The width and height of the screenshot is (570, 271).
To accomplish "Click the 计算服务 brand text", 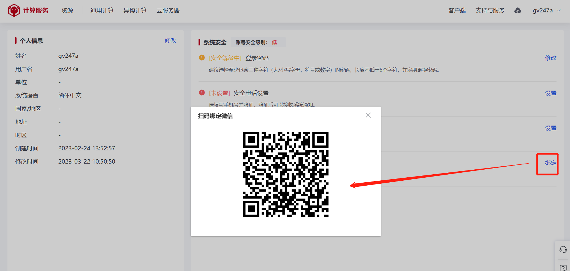I will tap(36, 10).
